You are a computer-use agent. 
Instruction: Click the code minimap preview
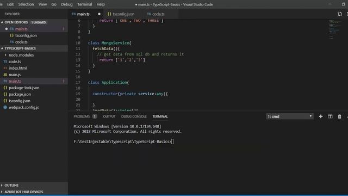coord(335,29)
